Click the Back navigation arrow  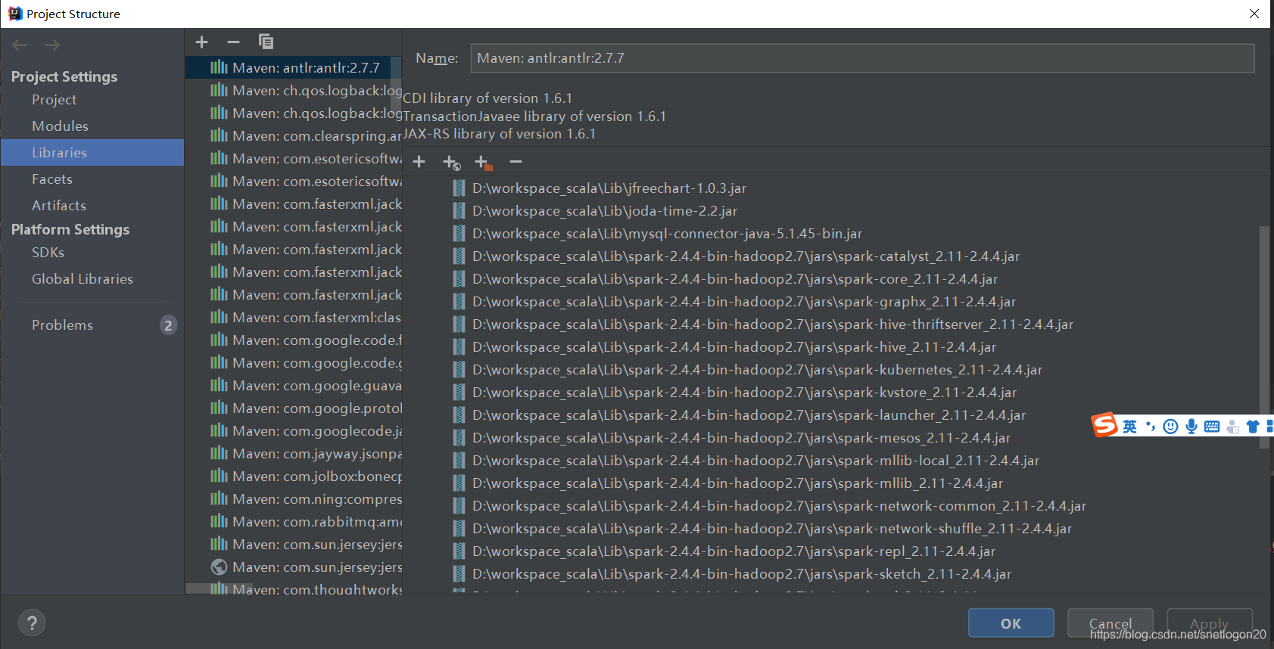[20, 45]
